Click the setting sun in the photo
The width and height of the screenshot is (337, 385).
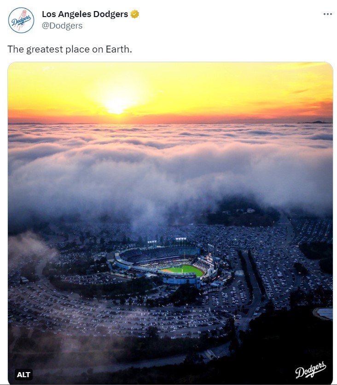pos(117,106)
